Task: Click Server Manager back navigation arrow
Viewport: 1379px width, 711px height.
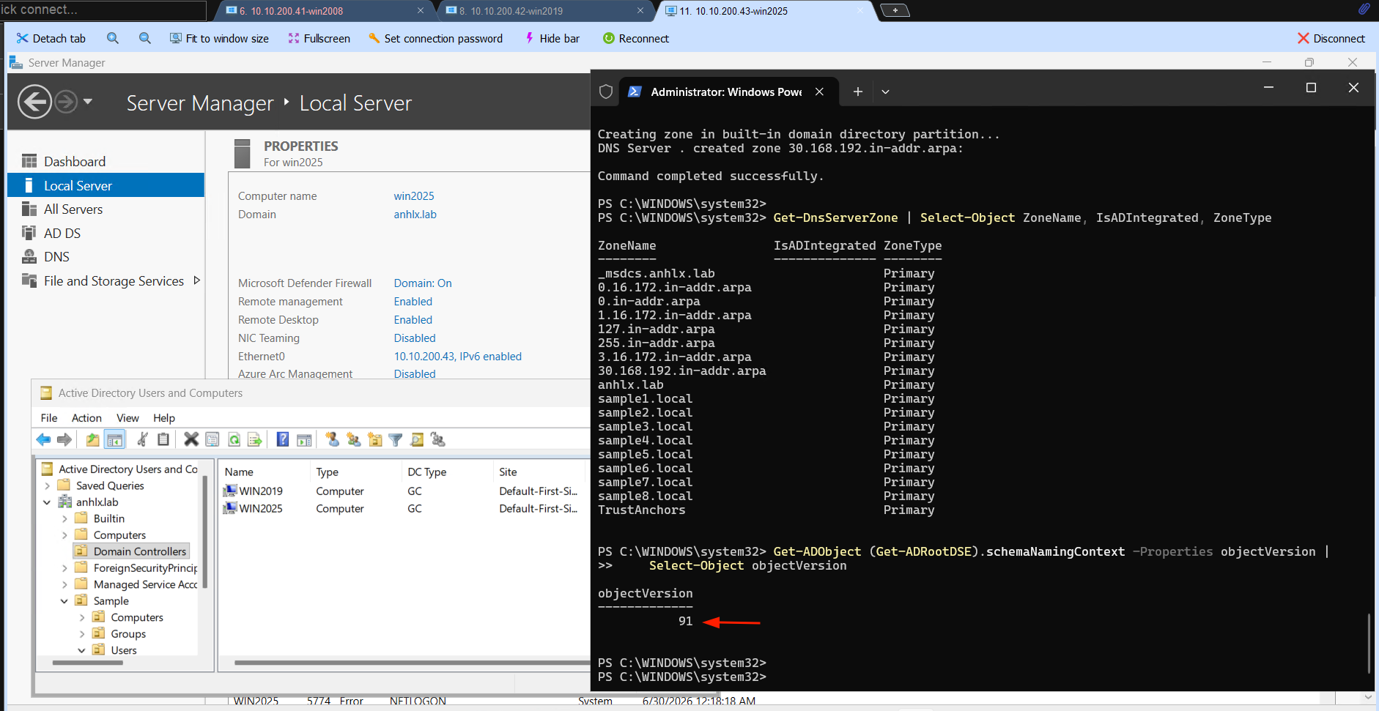Action: pyautogui.click(x=34, y=102)
